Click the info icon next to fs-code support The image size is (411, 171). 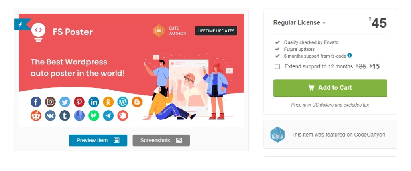(x=350, y=56)
